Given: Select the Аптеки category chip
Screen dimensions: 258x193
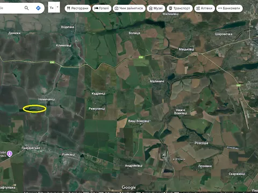Looking at the screenshot, I should 204,9.
